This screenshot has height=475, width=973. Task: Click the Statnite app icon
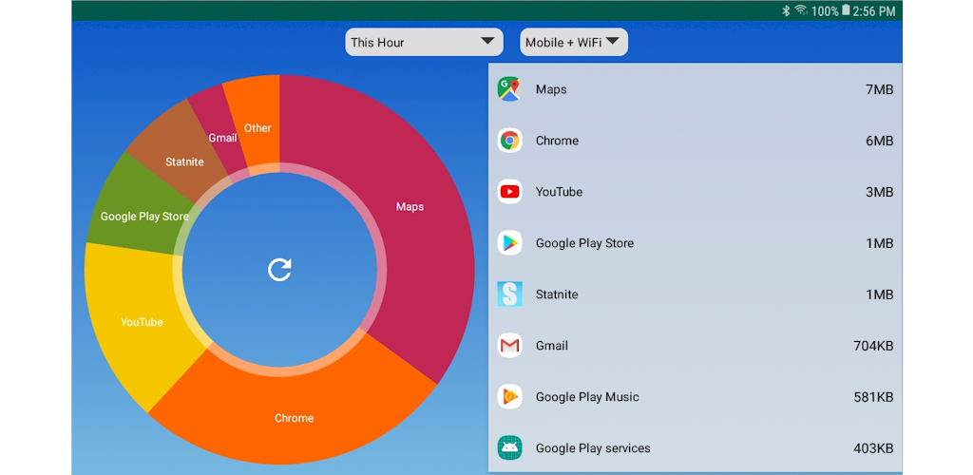[x=509, y=294]
